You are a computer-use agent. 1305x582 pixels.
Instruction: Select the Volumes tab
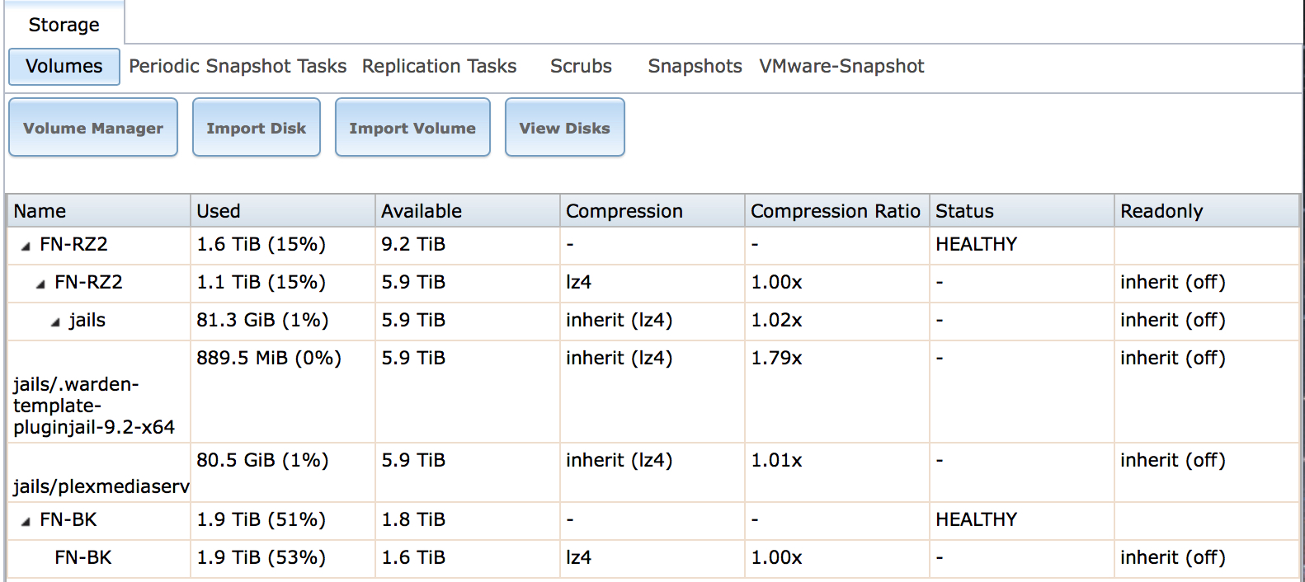click(x=64, y=66)
